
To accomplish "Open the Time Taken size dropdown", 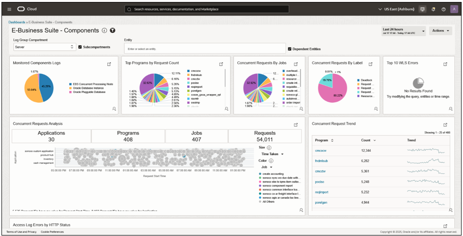I will pyautogui.click(x=272, y=154).
